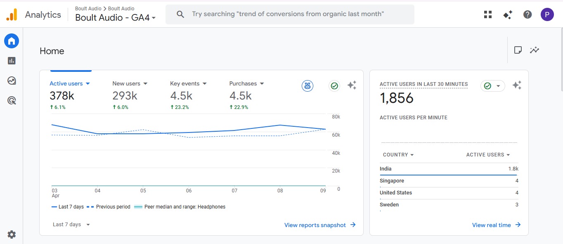Click the benchmarking medal icon on chart card
563x244 pixels.
[308, 86]
